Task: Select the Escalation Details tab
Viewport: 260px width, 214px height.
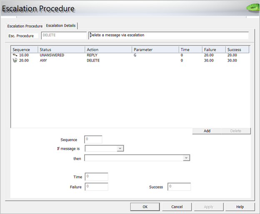Action: click(61, 25)
